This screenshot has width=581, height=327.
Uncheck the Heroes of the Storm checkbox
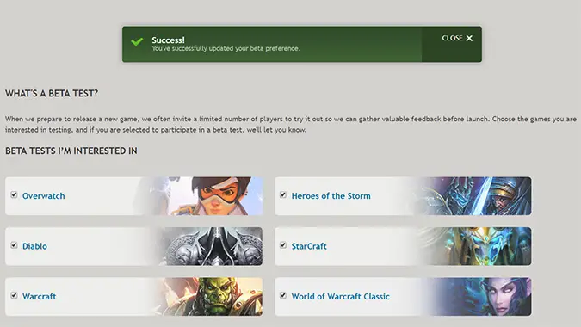pyautogui.click(x=283, y=194)
